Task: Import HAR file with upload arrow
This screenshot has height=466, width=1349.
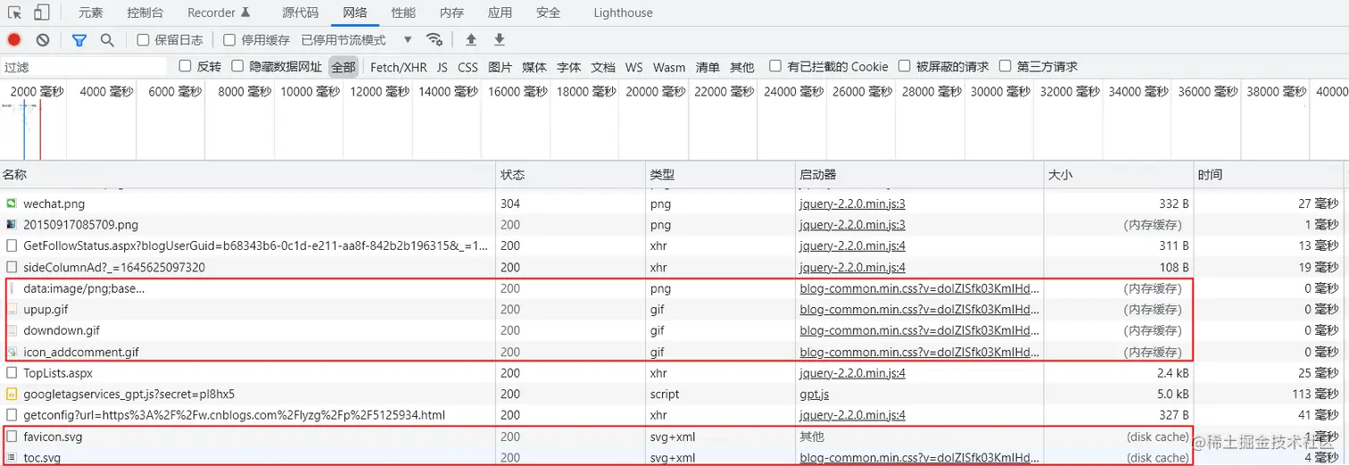Action: click(x=471, y=39)
